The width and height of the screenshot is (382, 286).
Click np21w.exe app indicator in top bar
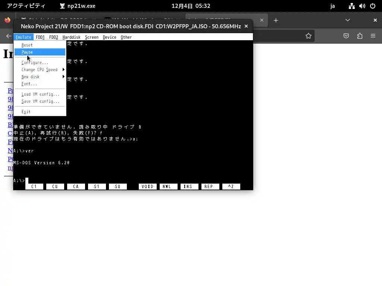pyautogui.click(x=78, y=6)
